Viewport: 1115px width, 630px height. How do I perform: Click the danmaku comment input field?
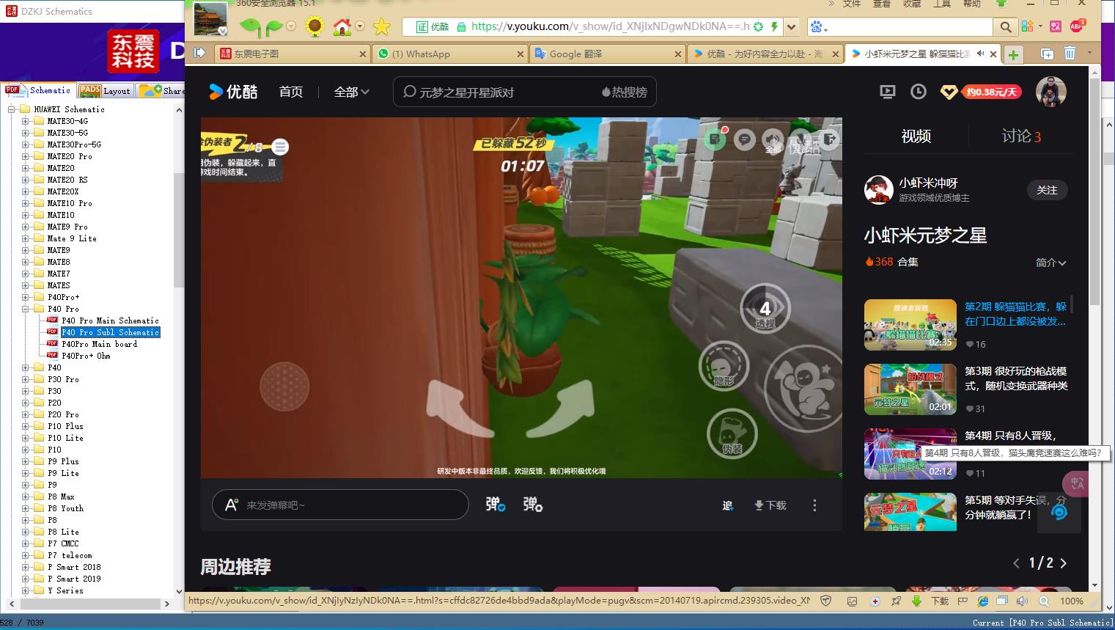pyautogui.click(x=340, y=505)
